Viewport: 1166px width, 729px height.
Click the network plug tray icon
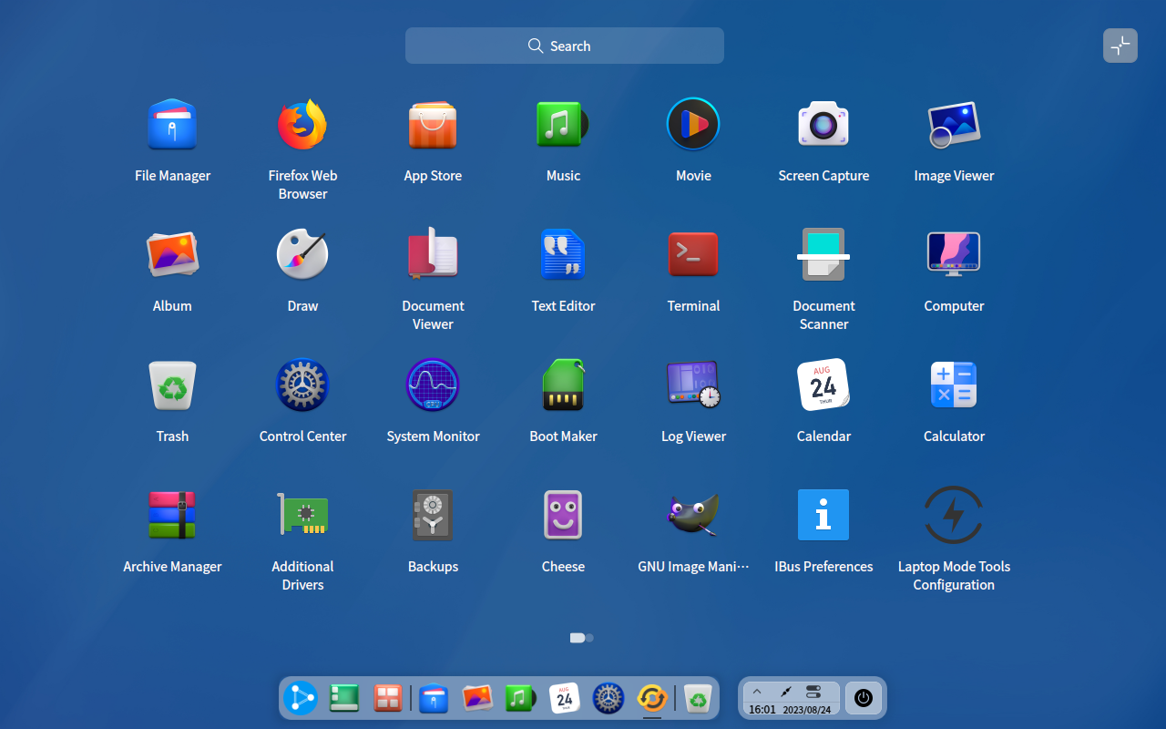(785, 693)
